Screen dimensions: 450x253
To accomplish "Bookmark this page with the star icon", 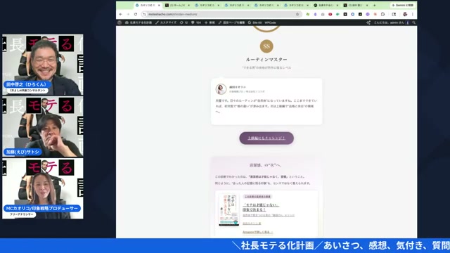I will point(297,14).
